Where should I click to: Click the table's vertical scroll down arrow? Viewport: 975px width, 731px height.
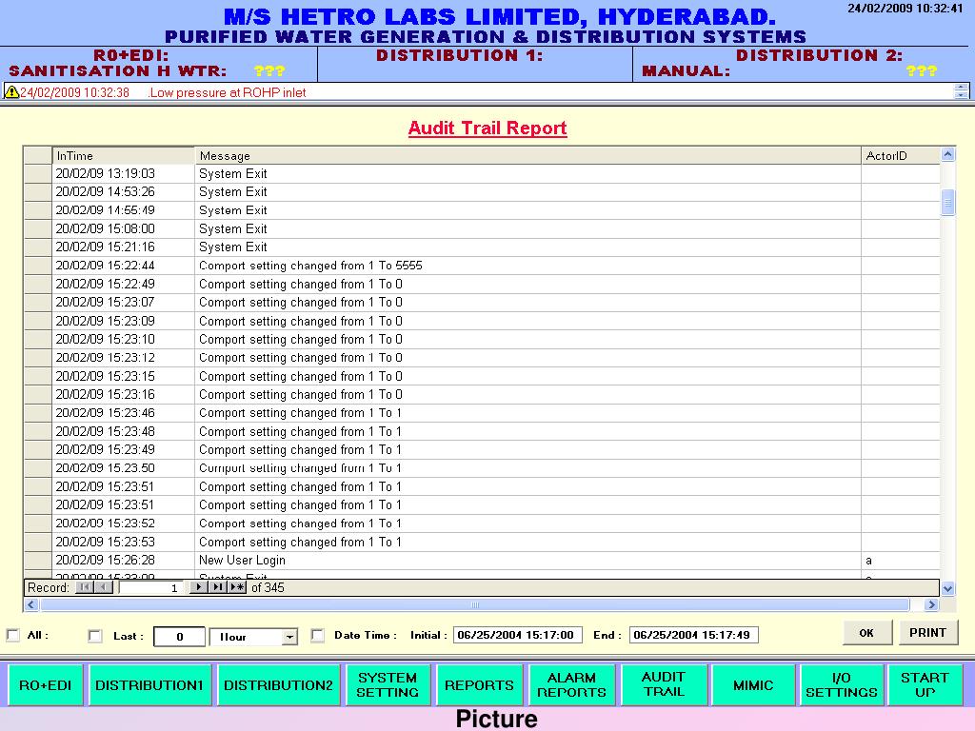coord(947,588)
